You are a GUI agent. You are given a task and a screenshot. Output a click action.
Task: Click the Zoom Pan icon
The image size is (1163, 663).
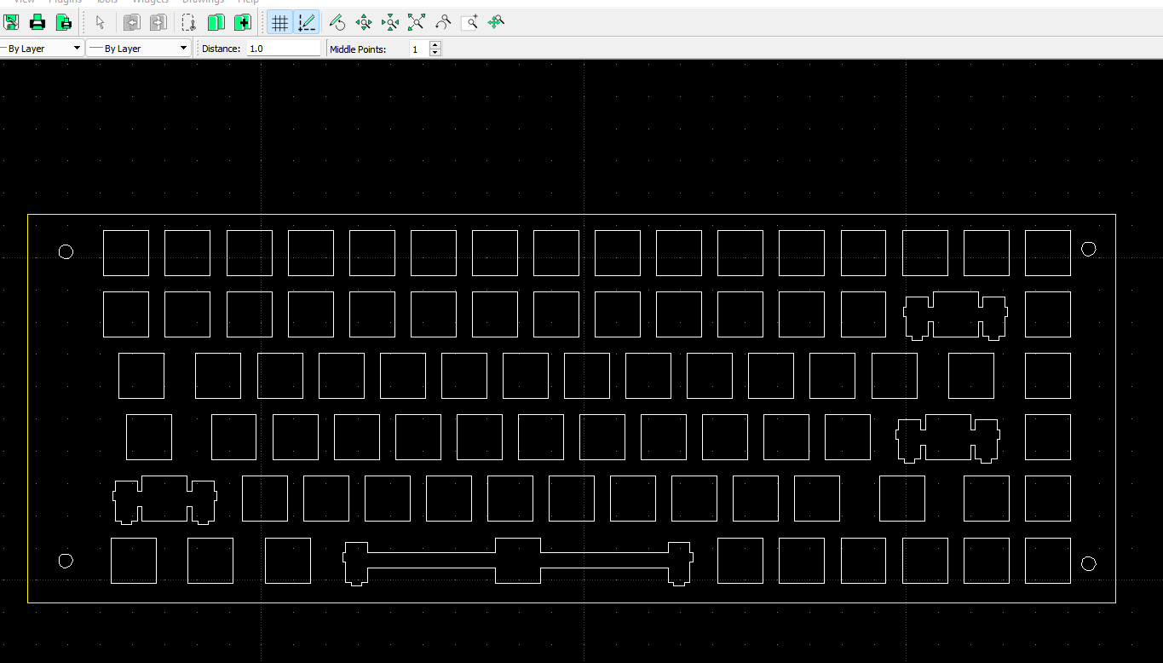click(x=496, y=22)
